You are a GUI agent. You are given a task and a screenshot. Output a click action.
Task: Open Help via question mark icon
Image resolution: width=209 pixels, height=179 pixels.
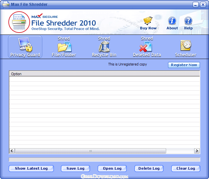(x=188, y=21)
